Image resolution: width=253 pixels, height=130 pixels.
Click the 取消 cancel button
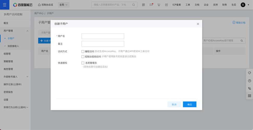[x=174, y=104]
